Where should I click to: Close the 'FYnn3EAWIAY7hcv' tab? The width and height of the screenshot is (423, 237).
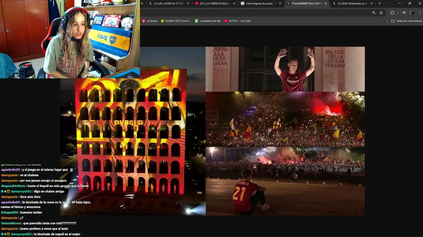coord(326,3)
